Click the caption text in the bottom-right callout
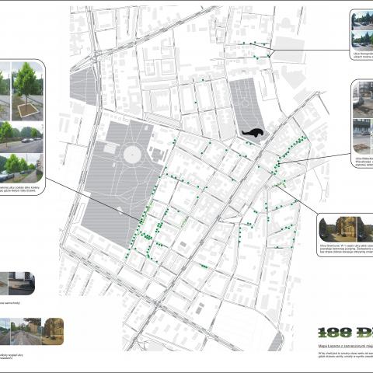 (x=347, y=249)
